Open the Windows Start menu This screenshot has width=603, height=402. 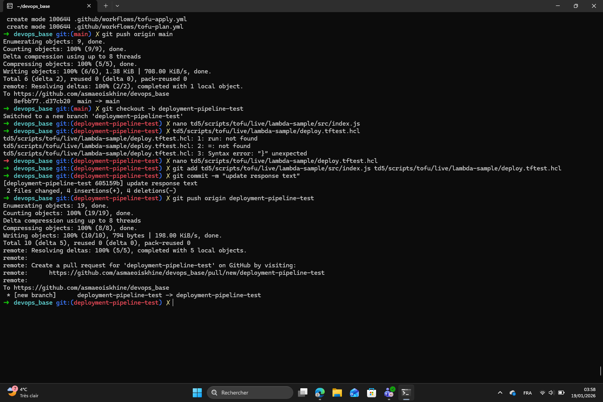[x=197, y=393]
